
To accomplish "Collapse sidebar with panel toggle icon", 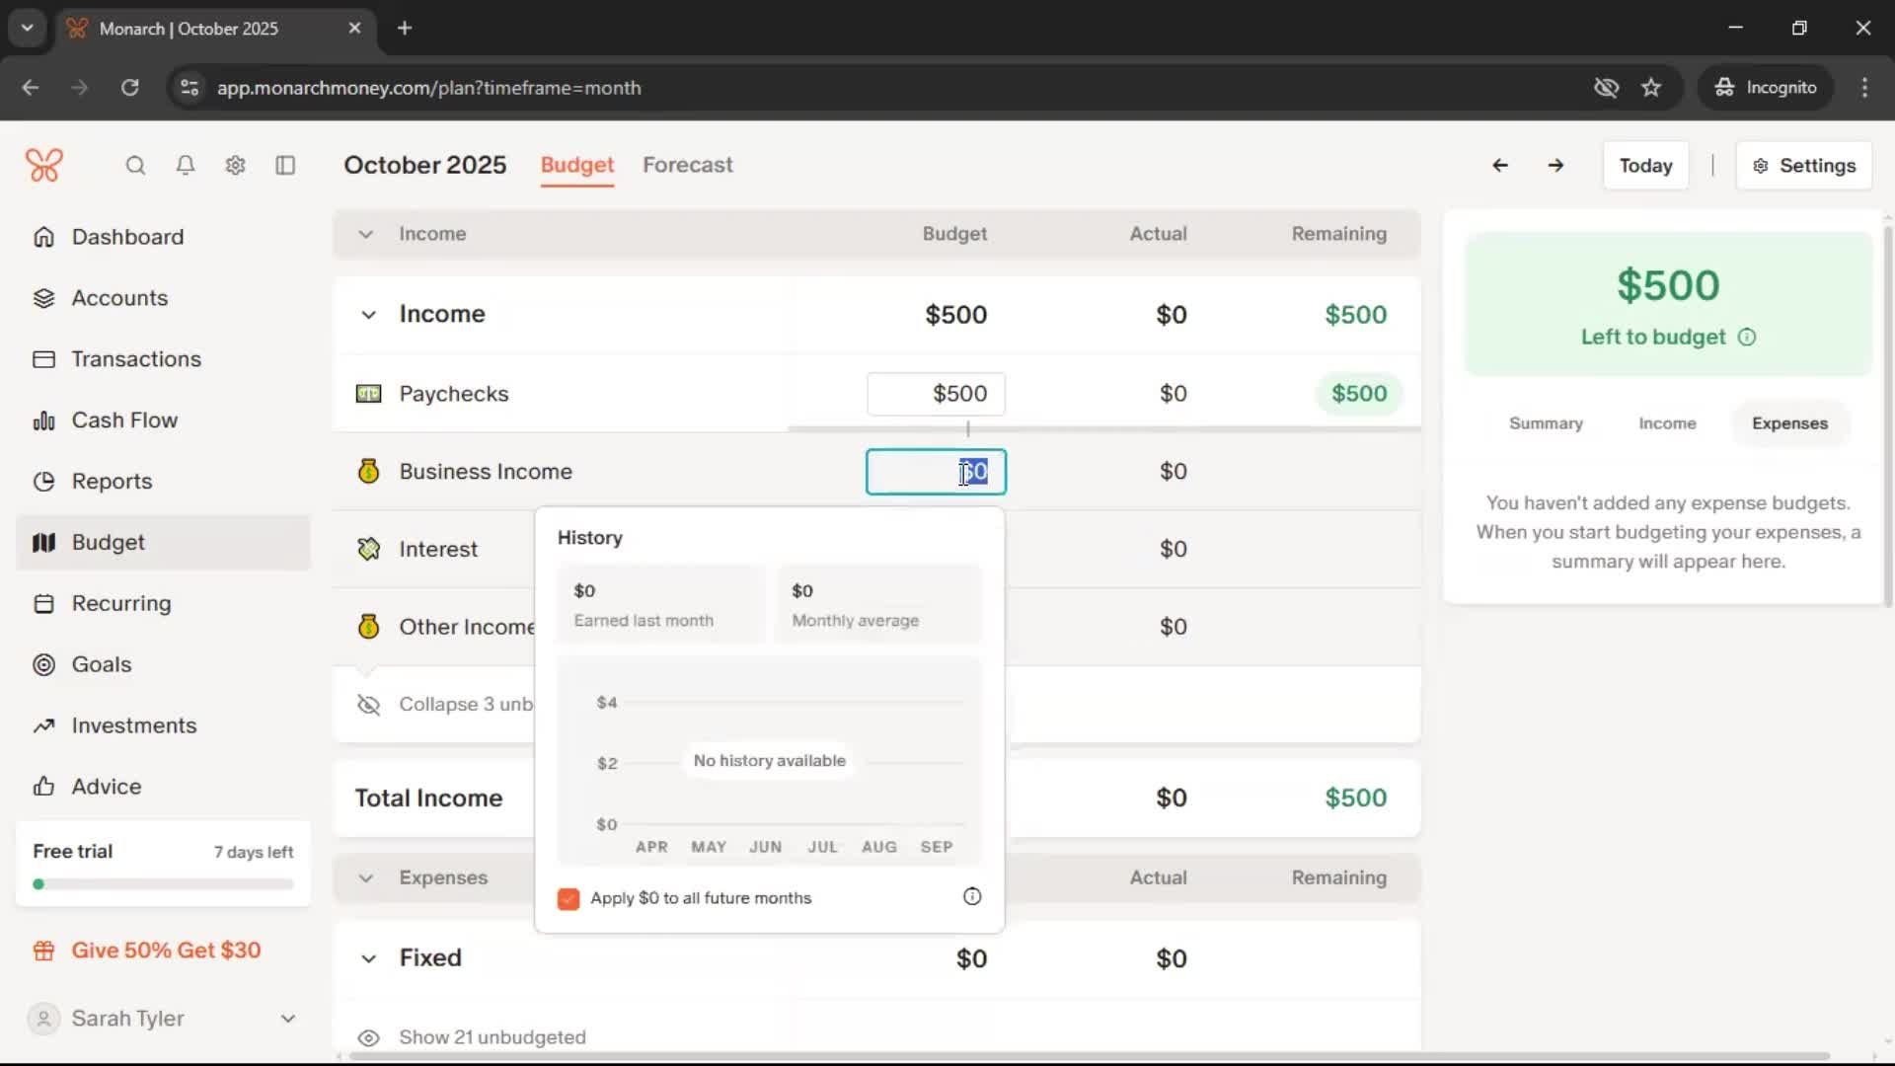I will pos(285,165).
